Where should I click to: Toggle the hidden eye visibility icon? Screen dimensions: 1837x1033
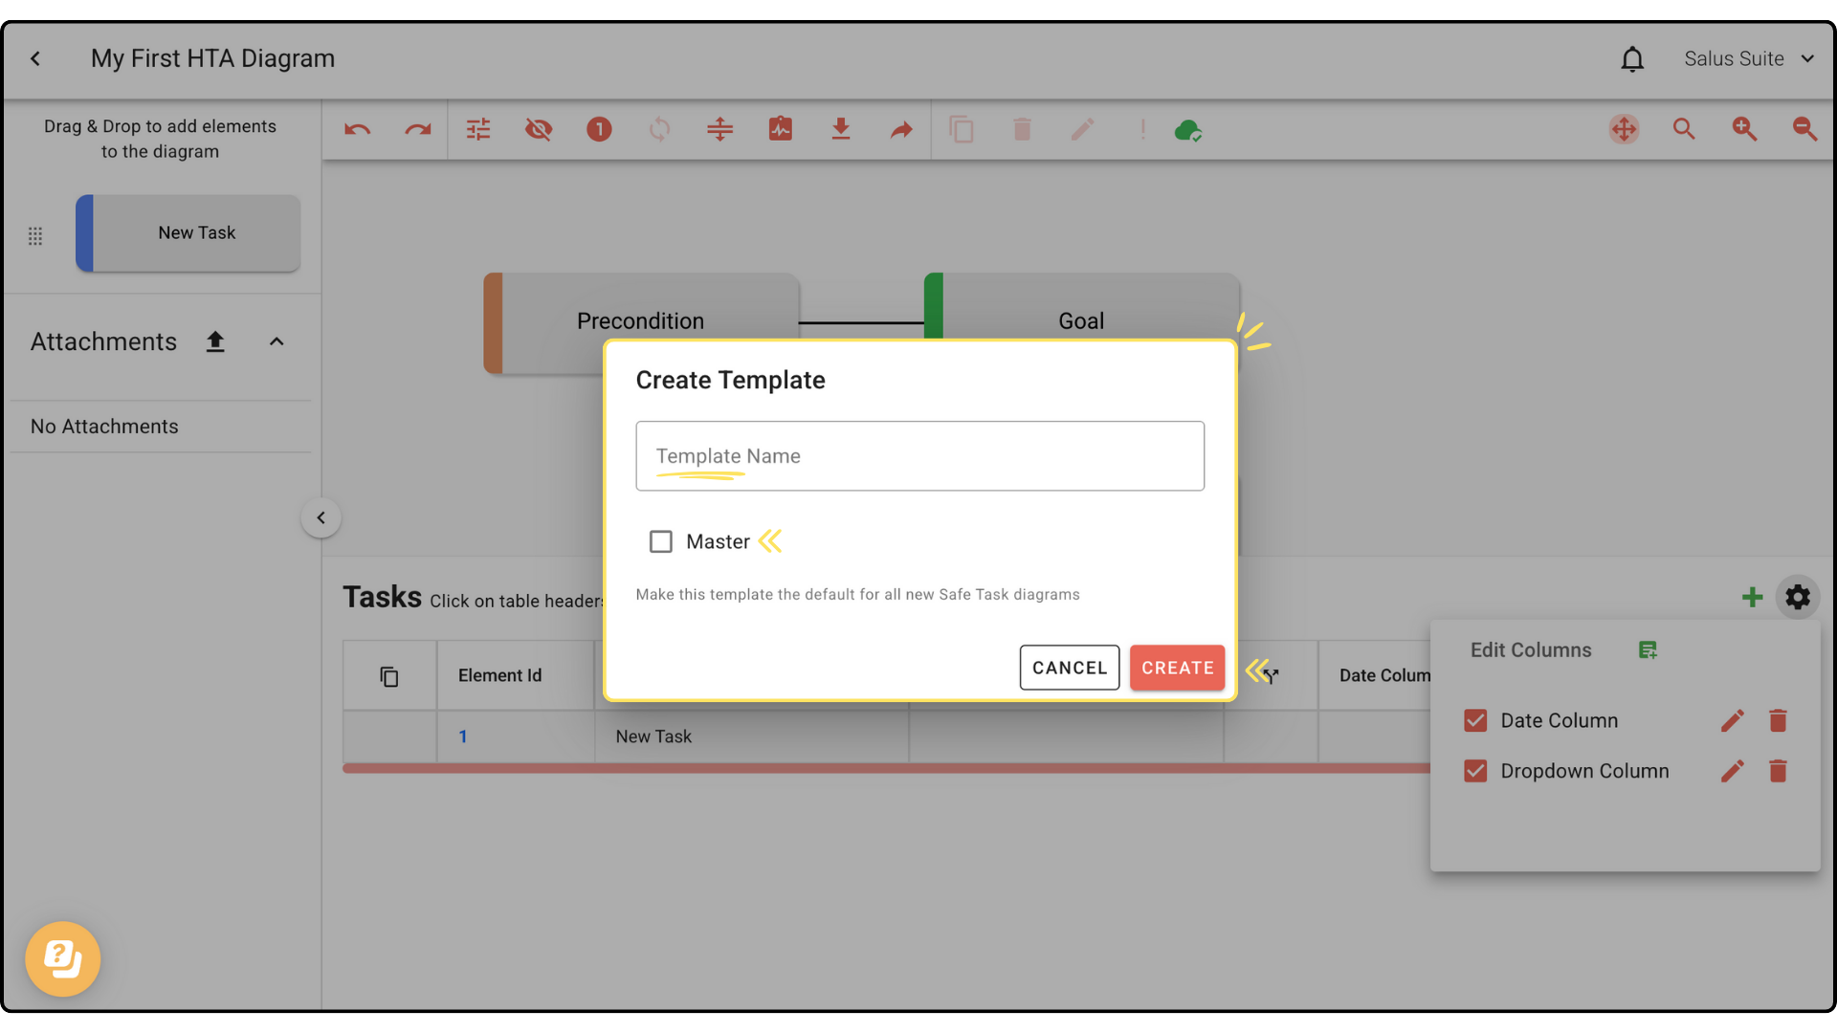539,129
